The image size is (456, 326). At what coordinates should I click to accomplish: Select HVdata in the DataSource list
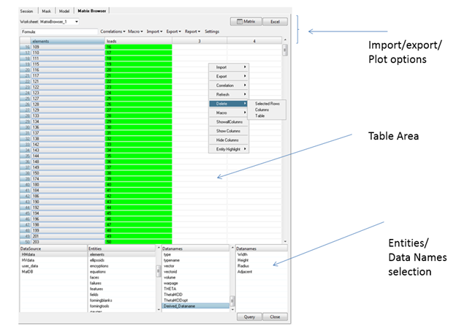(53, 260)
